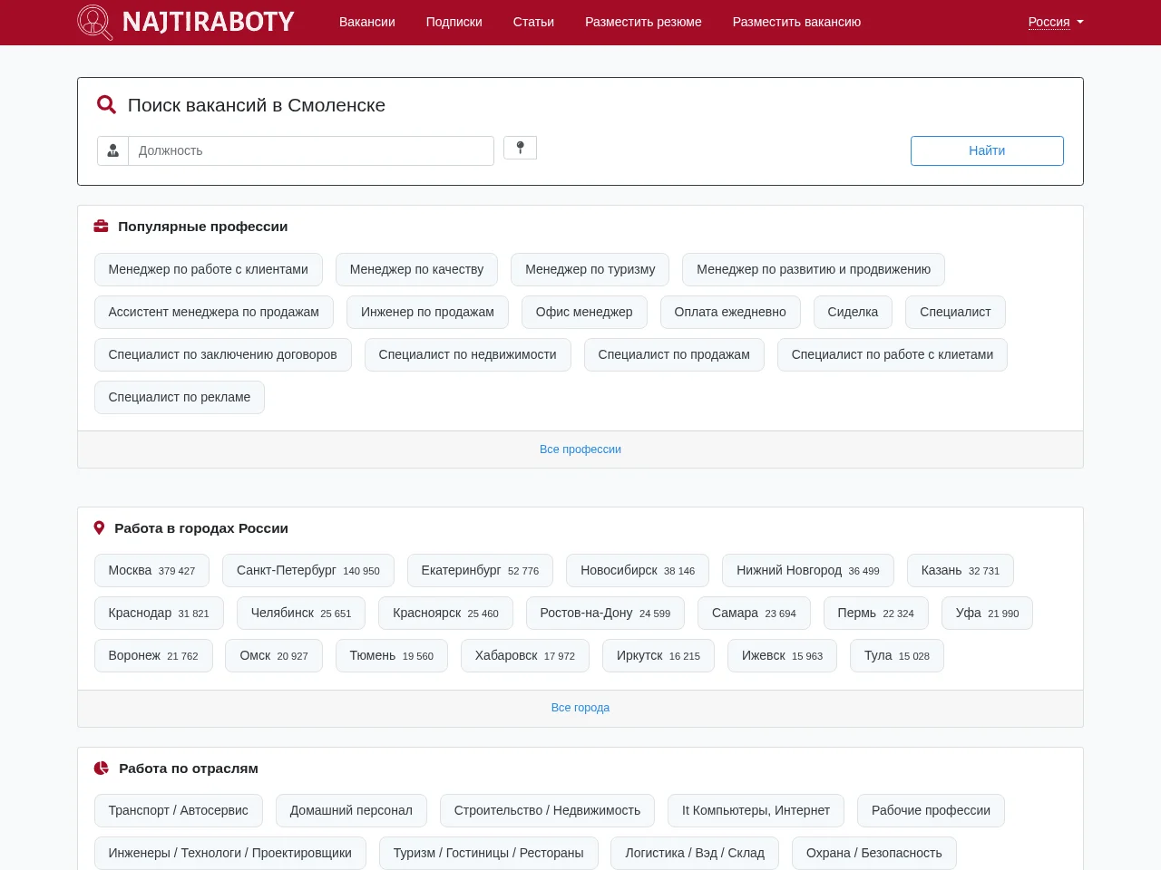Click the NAJTIRABOTY logo icon
This screenshot has width=1161, height=870.
[95, 22]
